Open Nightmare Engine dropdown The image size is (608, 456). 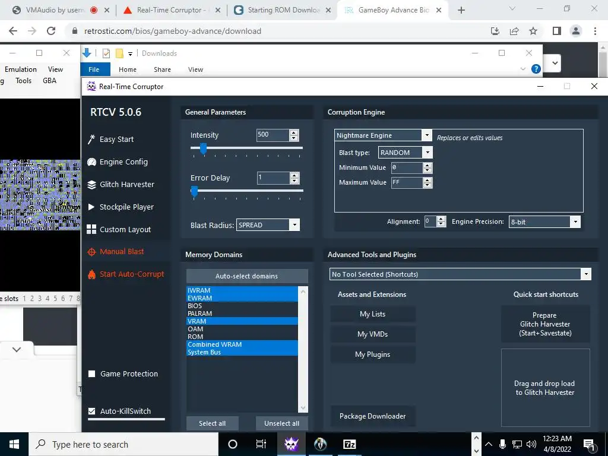point(426,135)
